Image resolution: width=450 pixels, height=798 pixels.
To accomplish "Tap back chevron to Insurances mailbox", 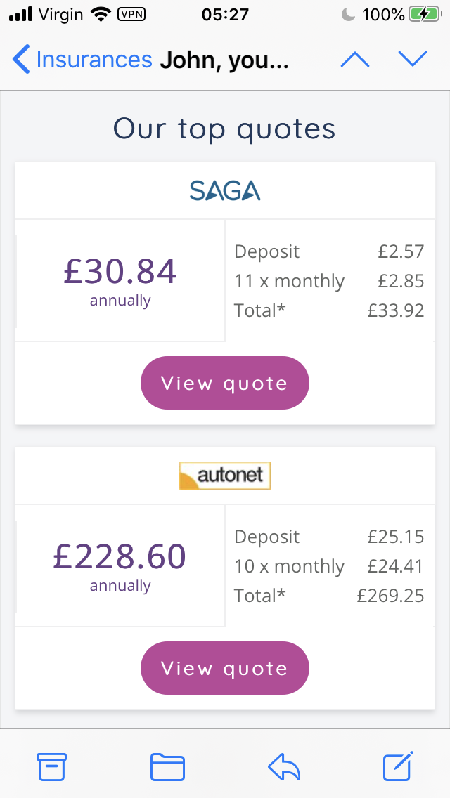I will coord(21,60).
